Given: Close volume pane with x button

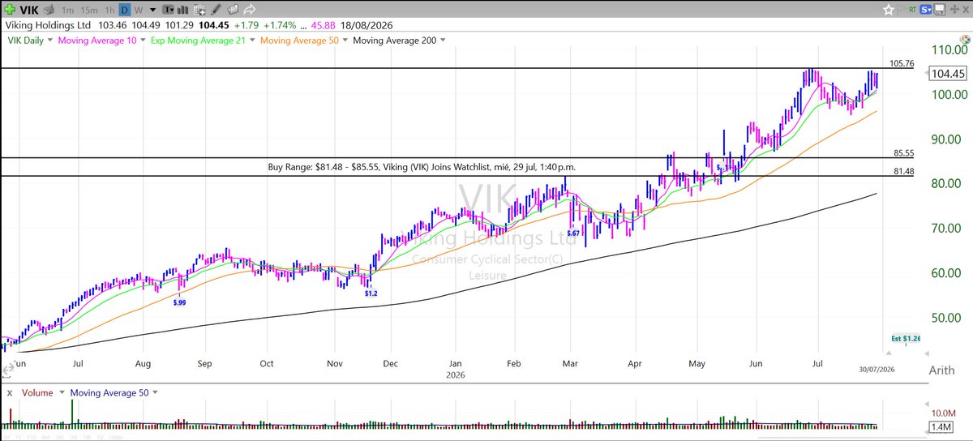Looking at the screenshot, I should (9, 392).
